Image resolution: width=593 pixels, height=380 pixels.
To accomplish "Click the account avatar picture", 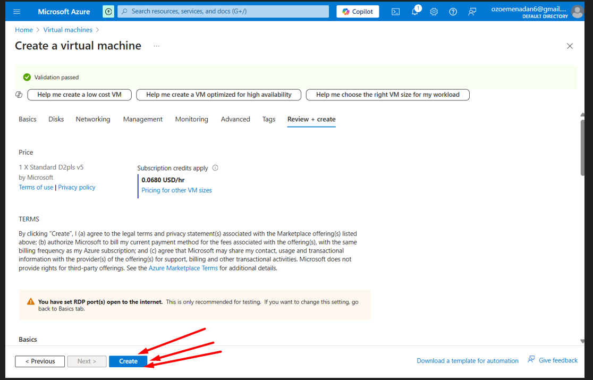I will 577,12.
